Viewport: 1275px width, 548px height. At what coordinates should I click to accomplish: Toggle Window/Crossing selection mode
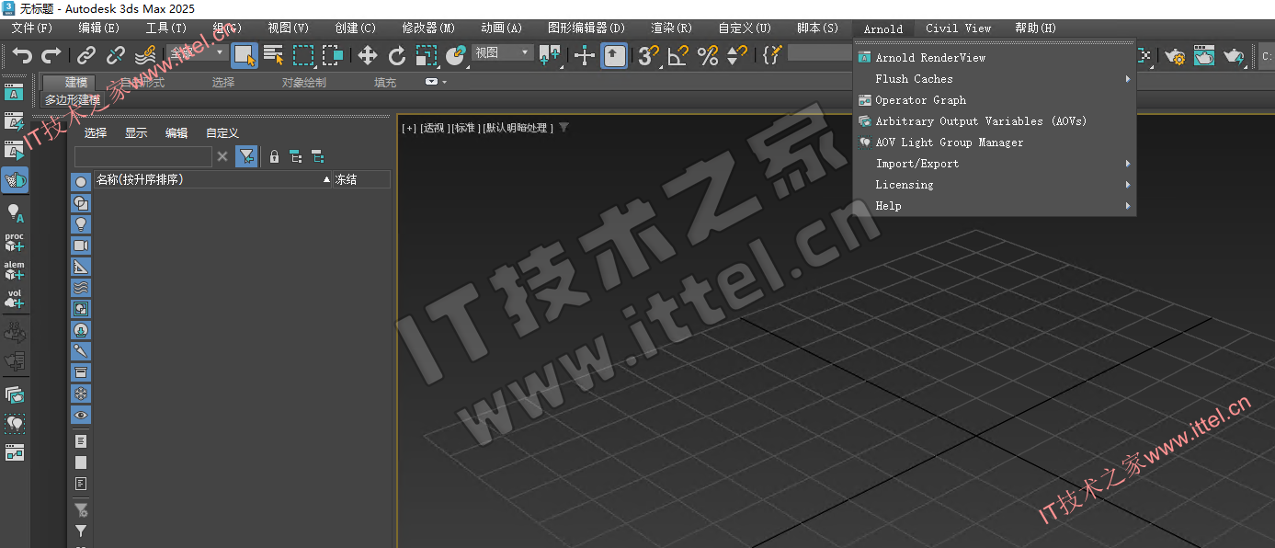pyautogui.click(x=333, y=56)
